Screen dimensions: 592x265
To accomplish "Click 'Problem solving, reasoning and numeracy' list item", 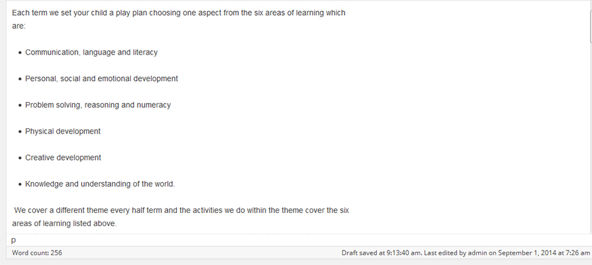I will click(98, 105).
